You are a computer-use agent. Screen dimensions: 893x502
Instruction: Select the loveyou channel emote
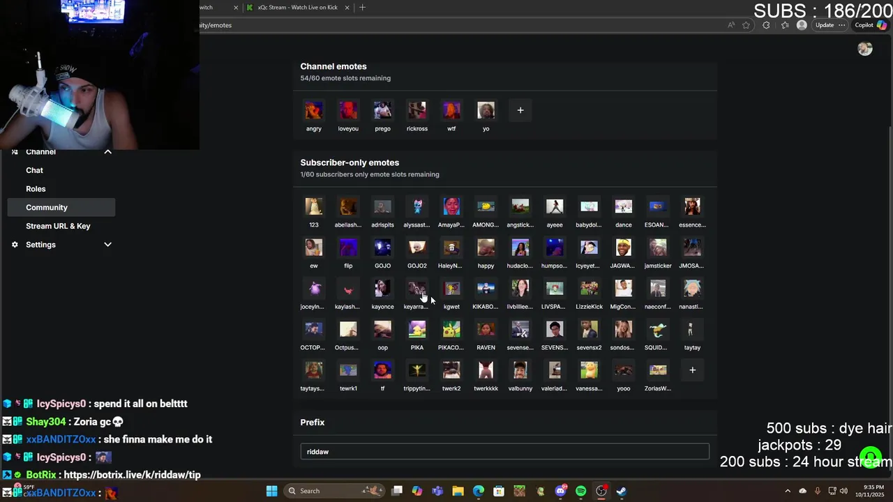348,110
